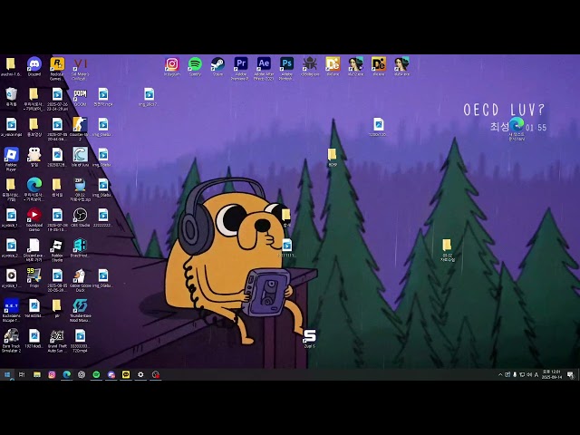Open the Steam desktop shortcut
580x435 pixels.
pos(217,64)
